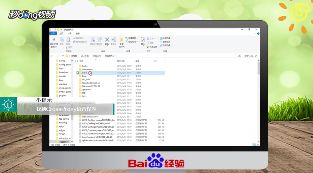Invert selection using 反向选择 icon

pyautogui.click(x=166, y=46)
